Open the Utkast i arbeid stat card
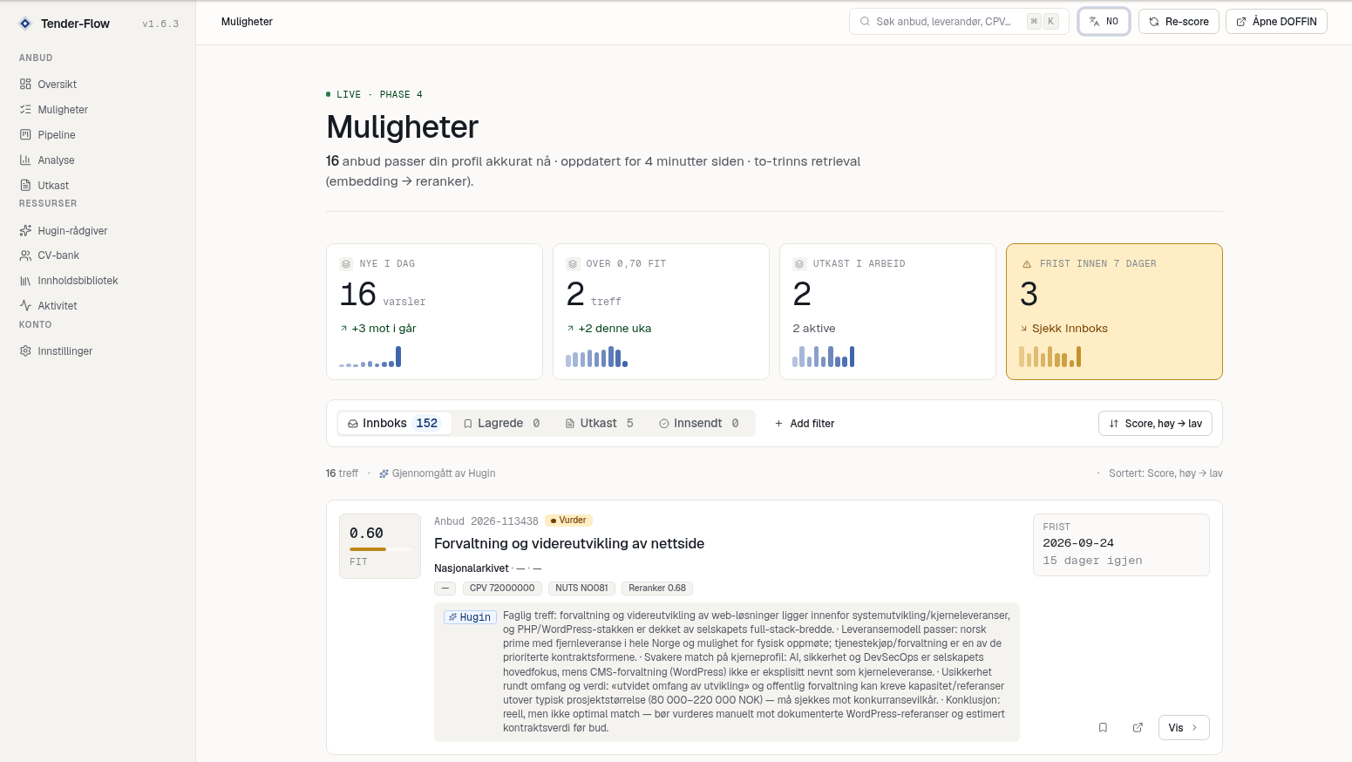This screenshot has width=1352, height=762. (x=887, y=311)
